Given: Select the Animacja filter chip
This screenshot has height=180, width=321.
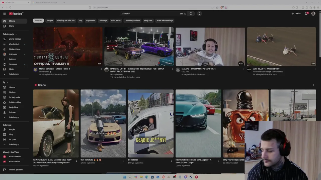Looking at the screenshot, I should [103, 20].
